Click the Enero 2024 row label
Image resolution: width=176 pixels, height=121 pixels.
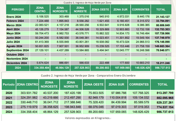click(15, 17)
